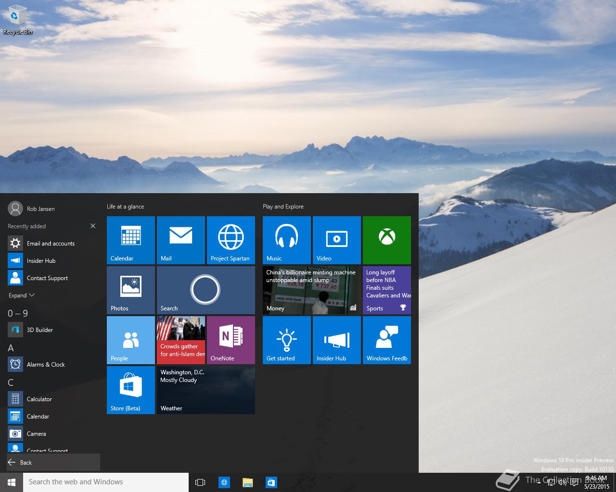Click the Life at a glance group title
Viewport: 616px width, 492px height.
(x=125, y=207)
